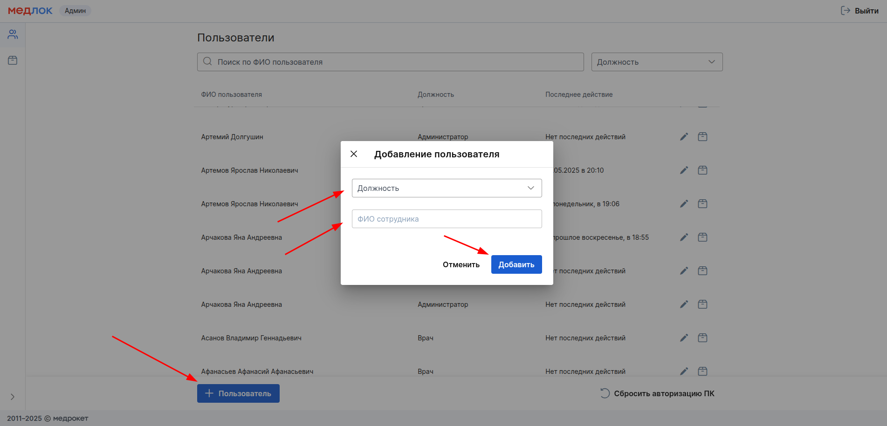Open Должность dropdown in dialog
887x426 pixels.
447,188
